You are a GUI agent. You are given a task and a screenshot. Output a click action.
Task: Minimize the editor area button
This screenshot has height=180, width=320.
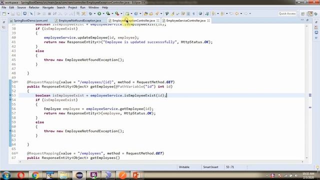point(302,20)
